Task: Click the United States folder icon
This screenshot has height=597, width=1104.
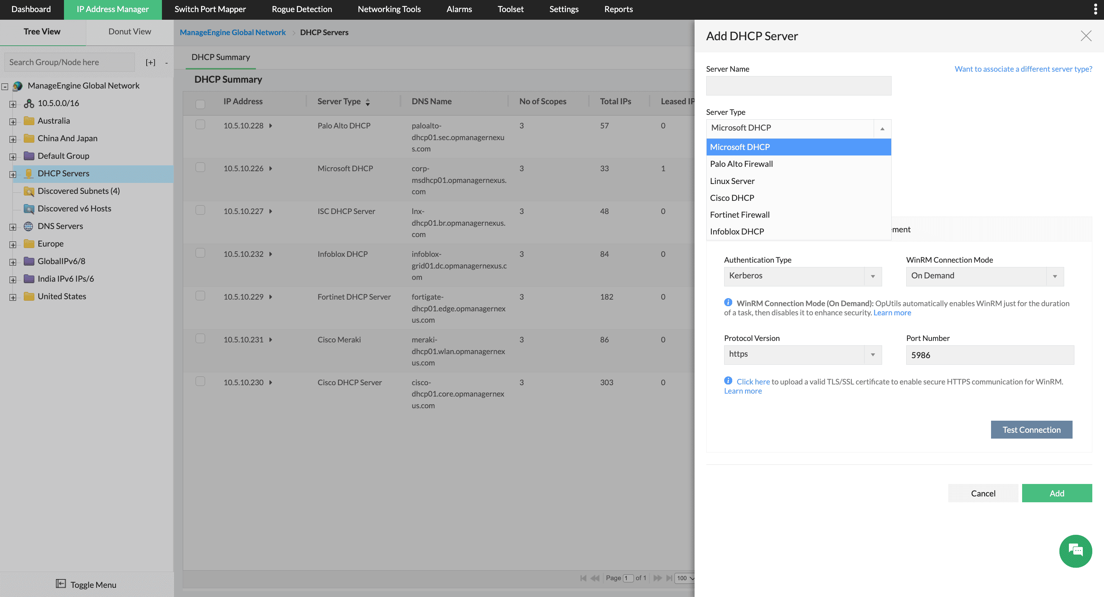Action: click(x=29, y=297)
